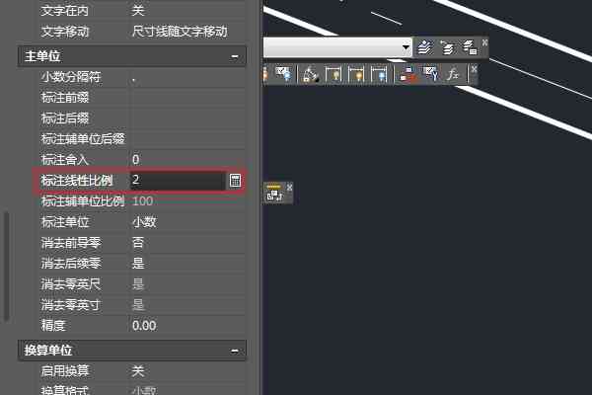Screen dimensions: 592x395
Task: Select the 标注单位 row showing 小数
Action: click(143, 221)
